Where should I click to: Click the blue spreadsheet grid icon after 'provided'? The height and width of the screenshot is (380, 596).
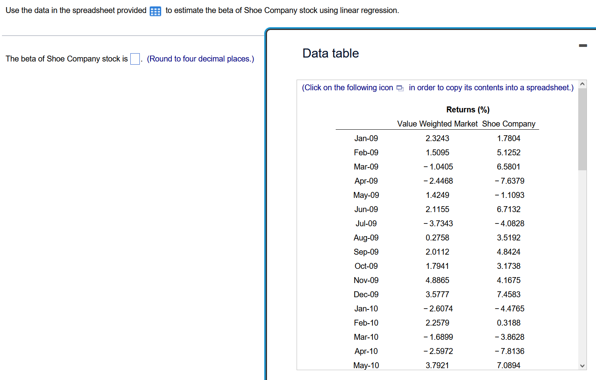155,11
